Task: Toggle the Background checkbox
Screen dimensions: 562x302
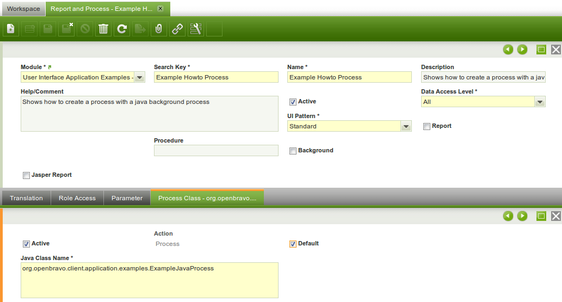Action: tap(293, 151)
